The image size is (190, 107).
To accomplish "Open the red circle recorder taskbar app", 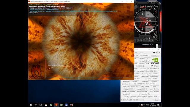I will [x=72, y=105].
